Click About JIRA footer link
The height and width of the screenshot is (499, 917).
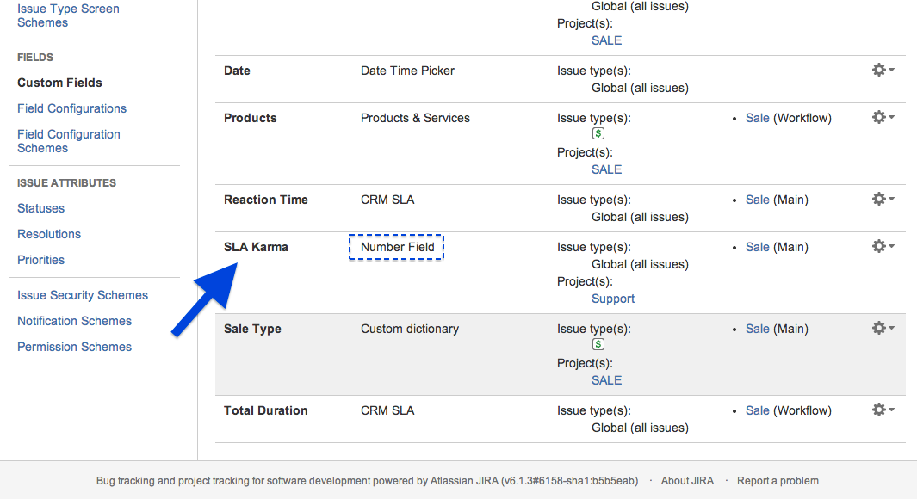click(x=686, y=481)
